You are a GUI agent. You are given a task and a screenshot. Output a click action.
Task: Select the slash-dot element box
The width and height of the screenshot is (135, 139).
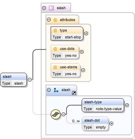[95, 124]
